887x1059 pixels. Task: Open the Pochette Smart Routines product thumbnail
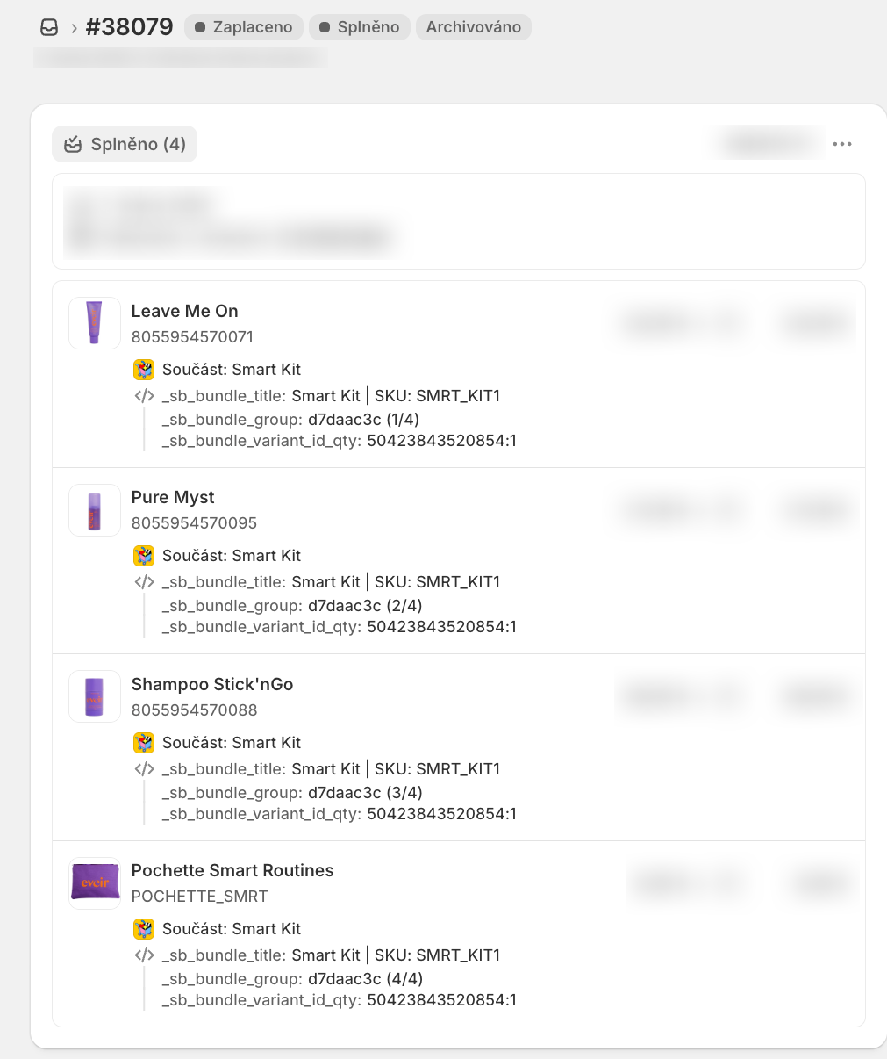click(95, 882)
